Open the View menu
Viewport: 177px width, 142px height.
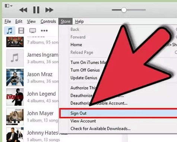[31, 21]
